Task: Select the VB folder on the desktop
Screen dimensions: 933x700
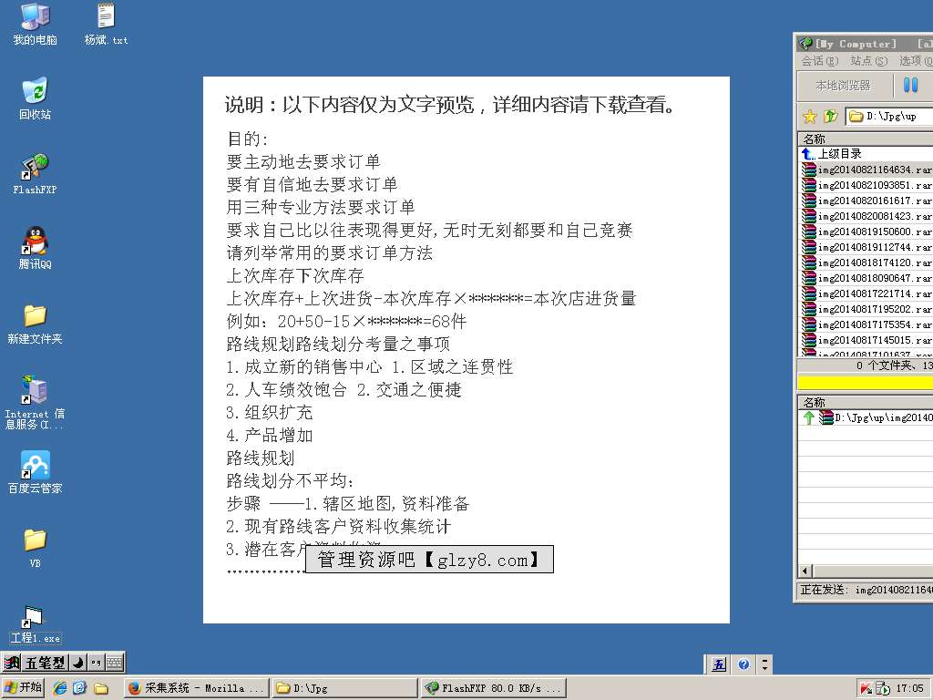Action: pyautogui.click(x=35, y=548)
